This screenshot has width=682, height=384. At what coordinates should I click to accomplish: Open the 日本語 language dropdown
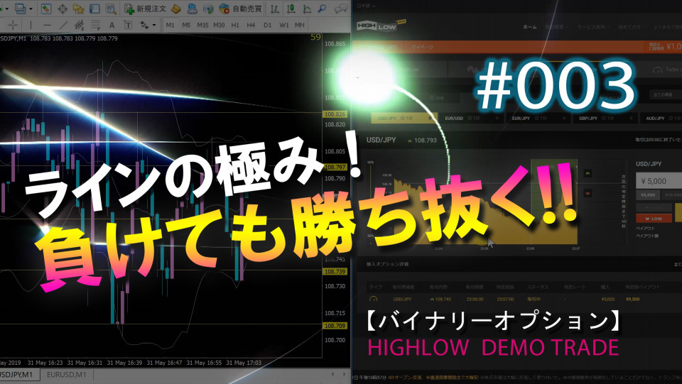[366, 6]
